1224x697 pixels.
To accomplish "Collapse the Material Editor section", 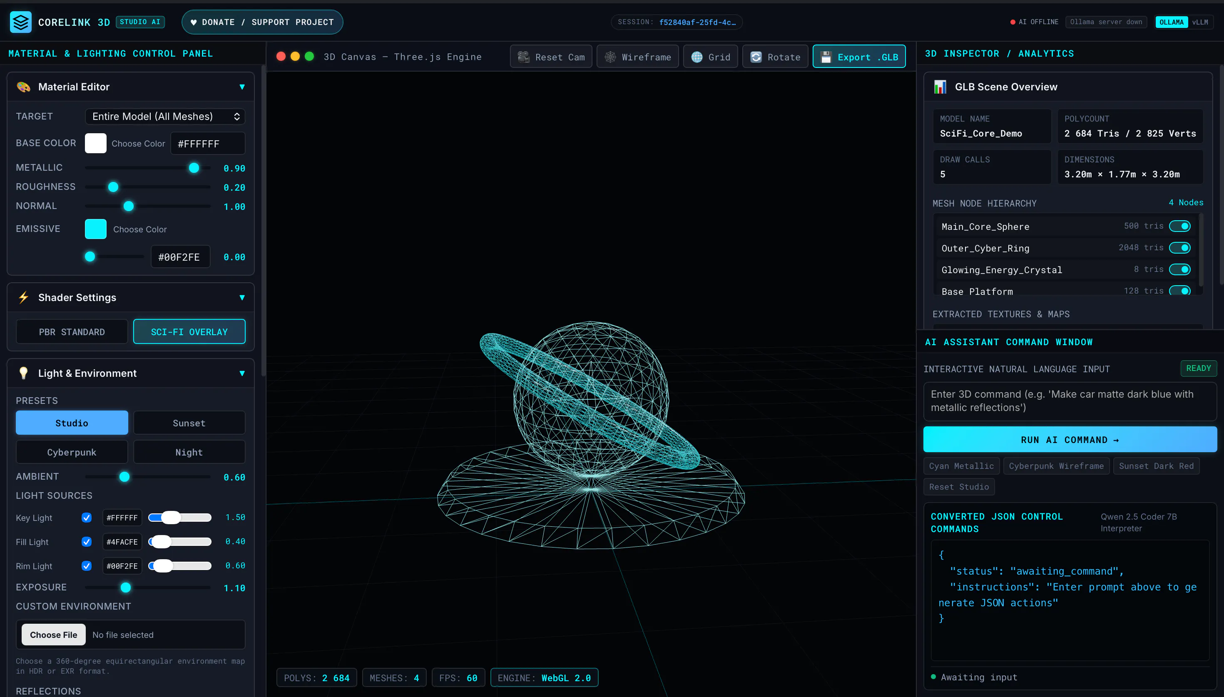I will pyautogui.click(x=242, y=87).
